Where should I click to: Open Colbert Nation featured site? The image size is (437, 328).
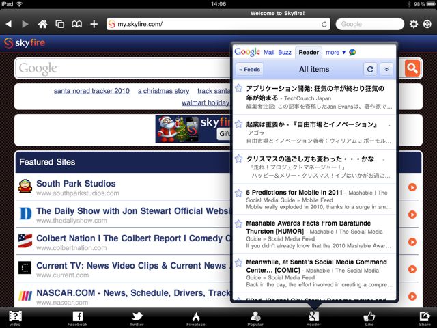(x=133, y=238)
